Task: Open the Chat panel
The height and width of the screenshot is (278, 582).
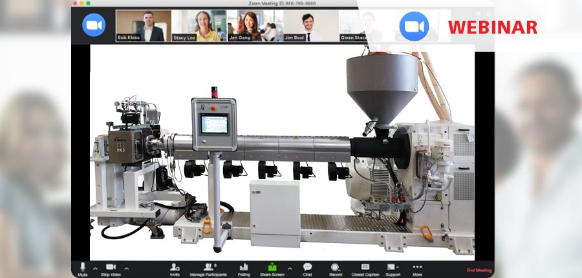Action: tap(307, 267)
